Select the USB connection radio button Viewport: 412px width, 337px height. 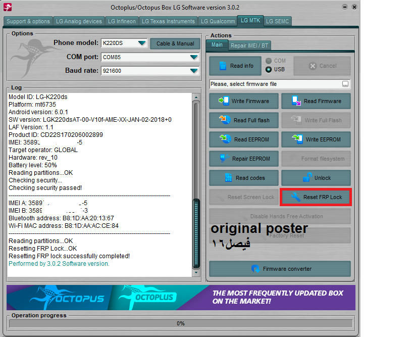click(269, 70)
